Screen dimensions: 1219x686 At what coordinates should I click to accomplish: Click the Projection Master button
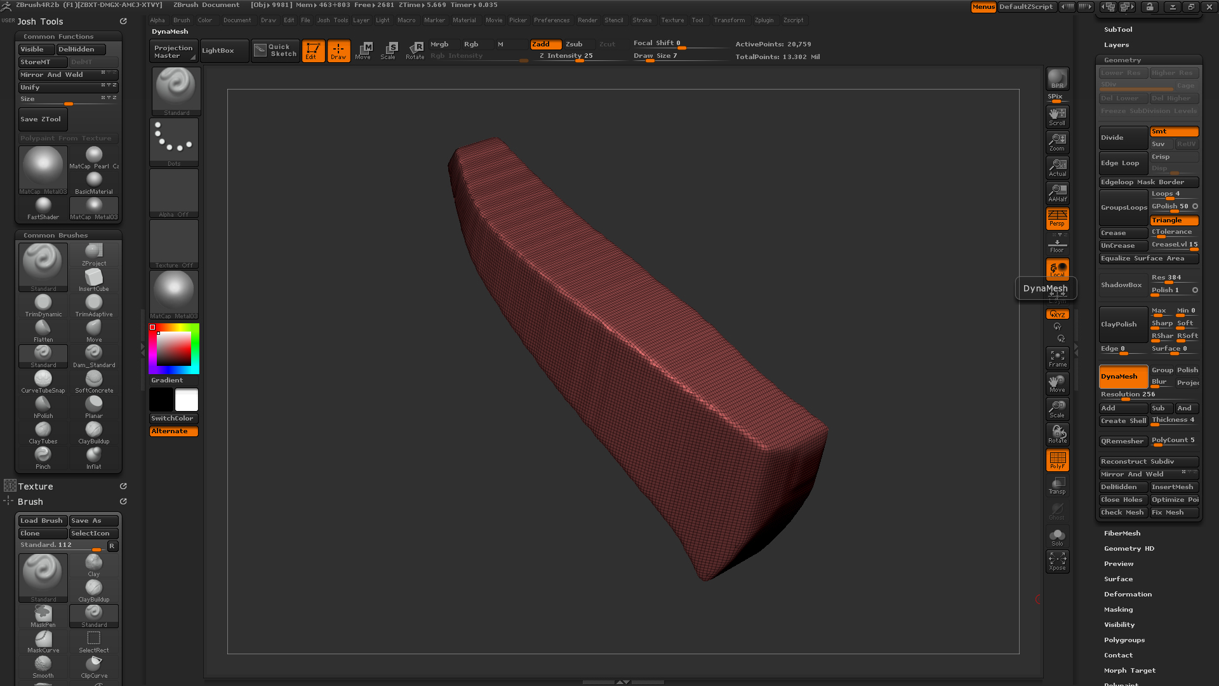(174, 51)
